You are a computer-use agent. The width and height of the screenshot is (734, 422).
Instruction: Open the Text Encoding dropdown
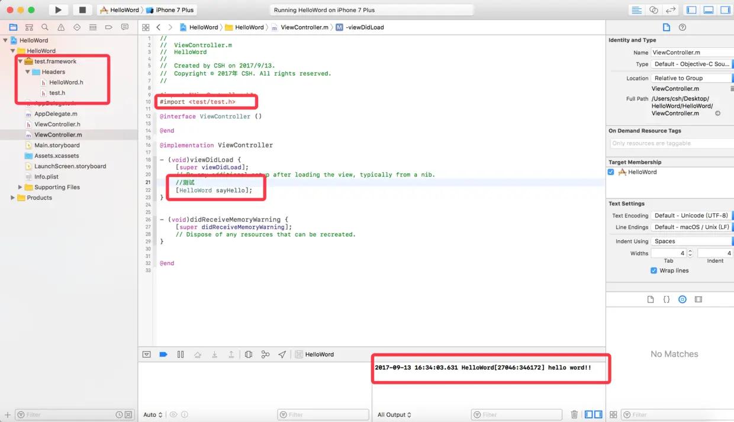[x=692, y=215]
